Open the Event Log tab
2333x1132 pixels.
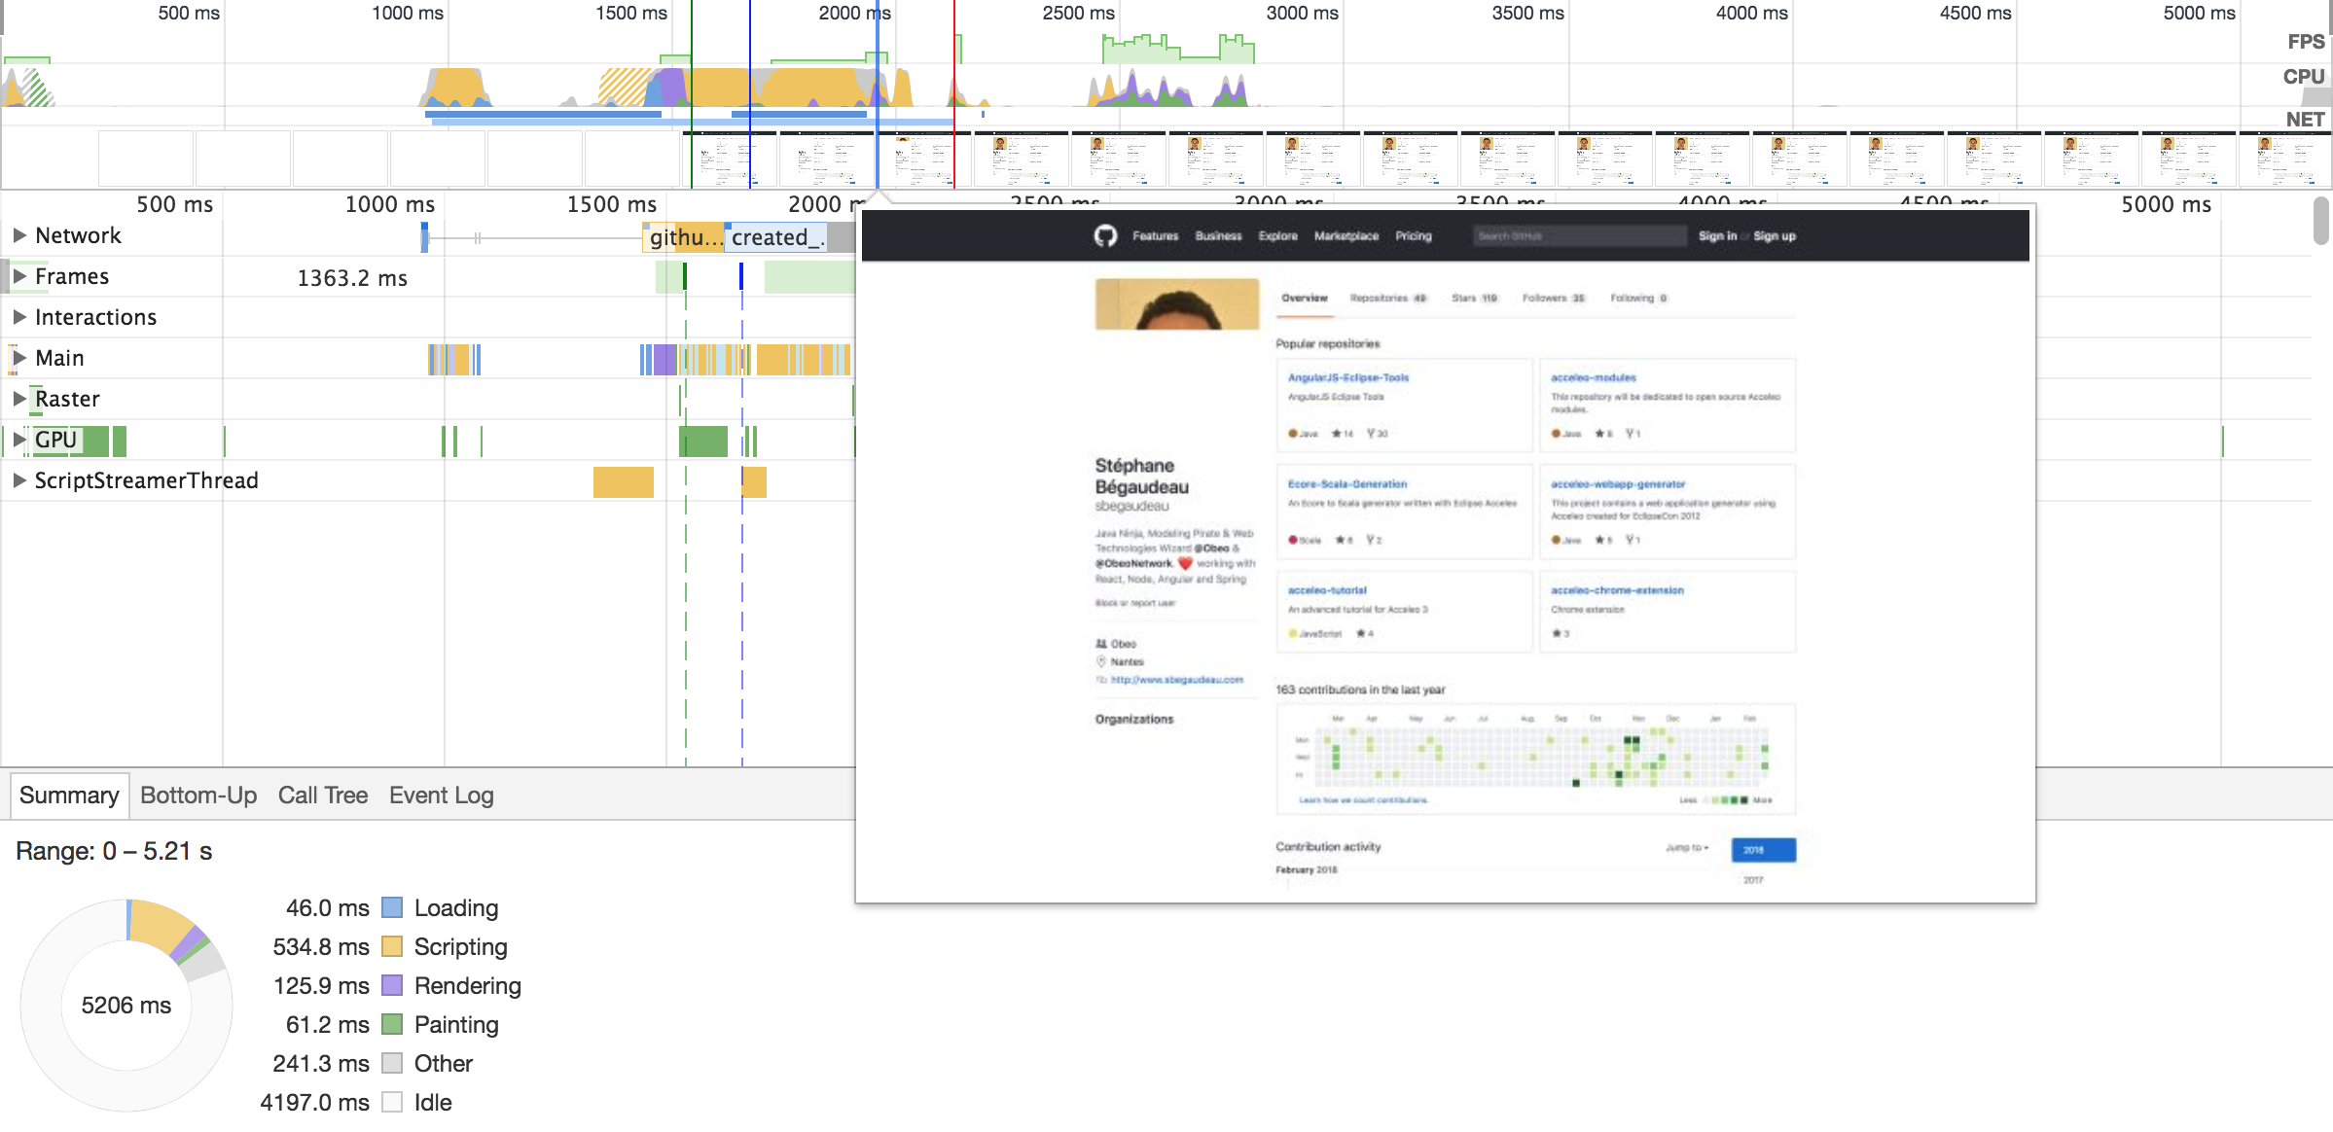442,796
